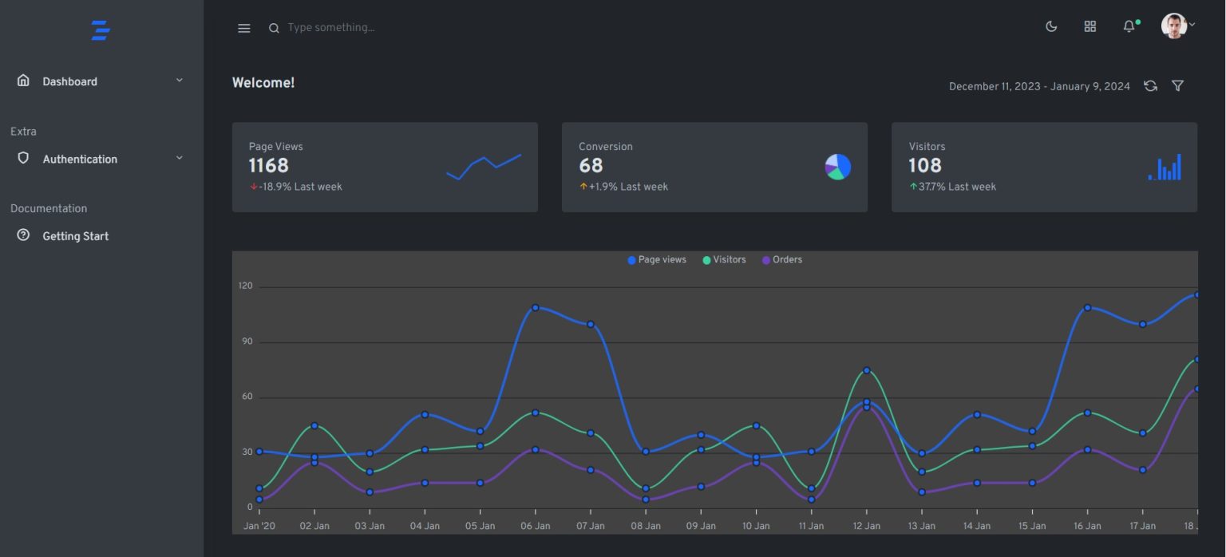Open the filter funnel icon
The image size is (1226, 557).
[1177, 86]
